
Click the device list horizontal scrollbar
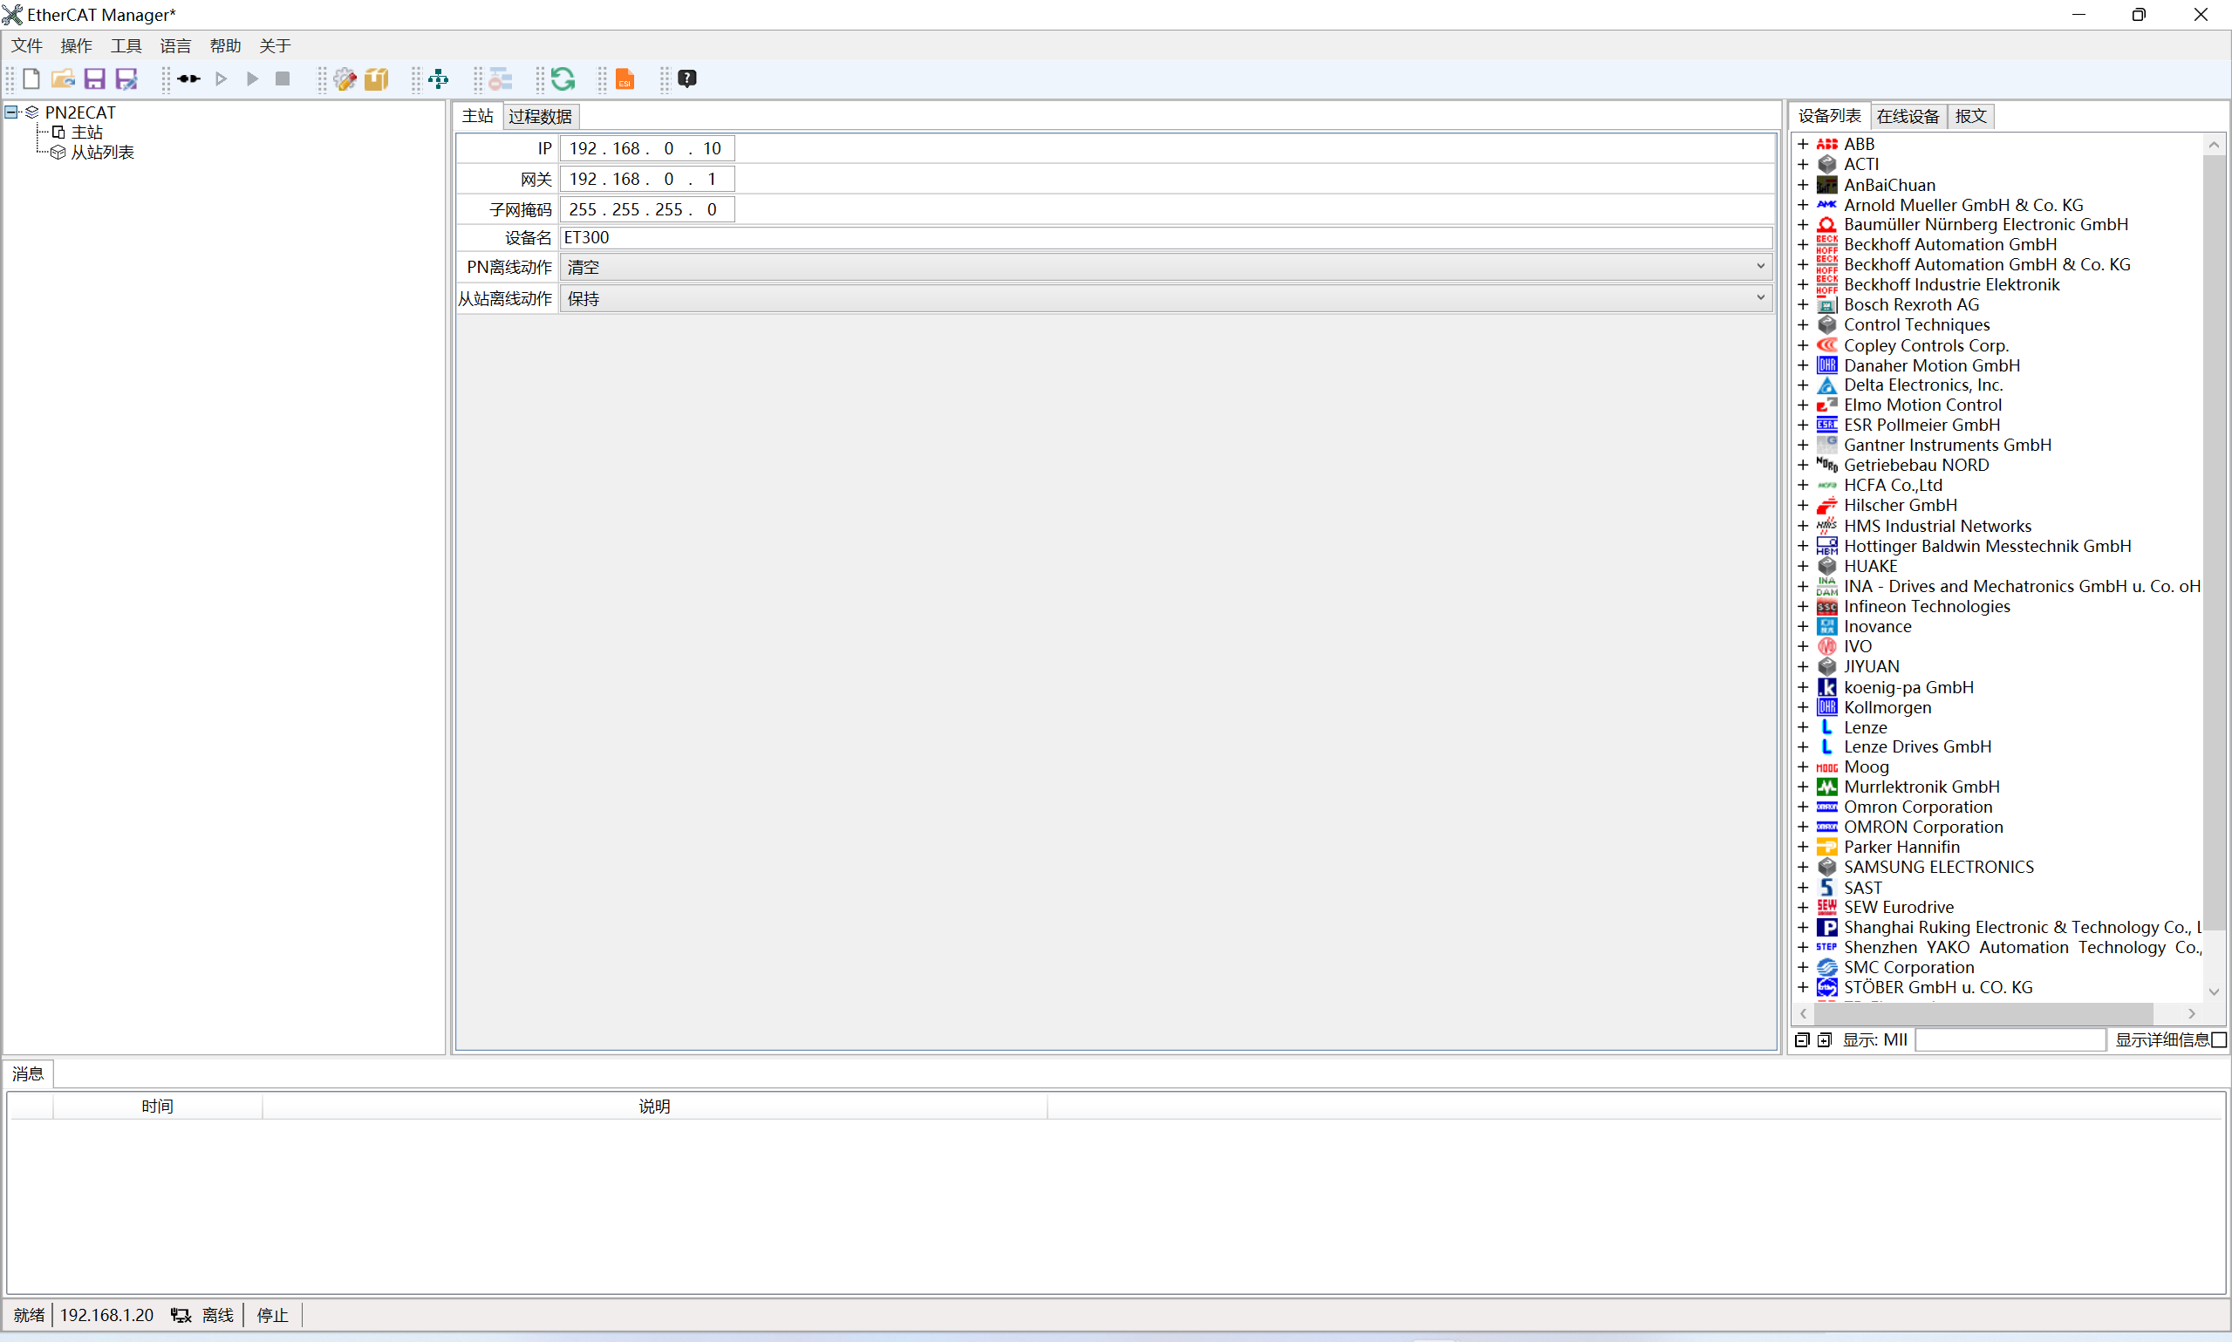pos(1983,1014)
